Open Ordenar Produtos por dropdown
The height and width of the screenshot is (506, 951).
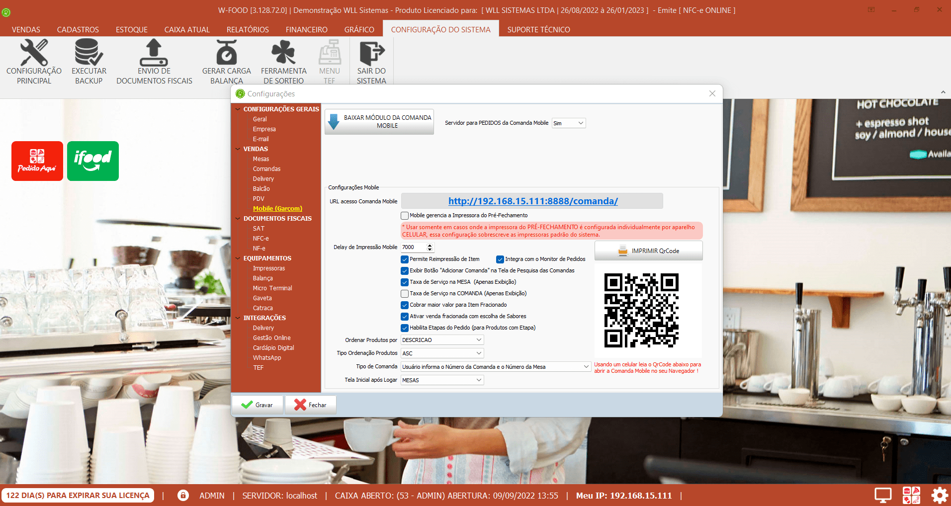(x=442, y=340)
